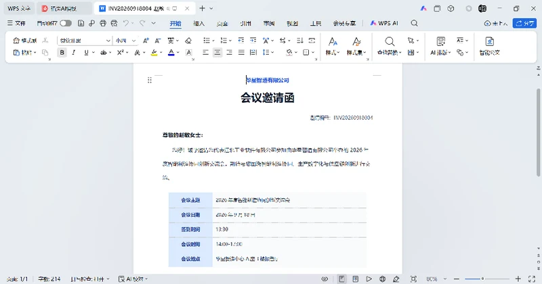542x284 pixels.
Task: Click the Distributed alignment icon
Action: coord(253,53)
